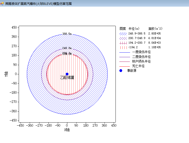The image size is (189, 143).
Task: Click Y-axis tick label -270
Action: tap(13, 102)
